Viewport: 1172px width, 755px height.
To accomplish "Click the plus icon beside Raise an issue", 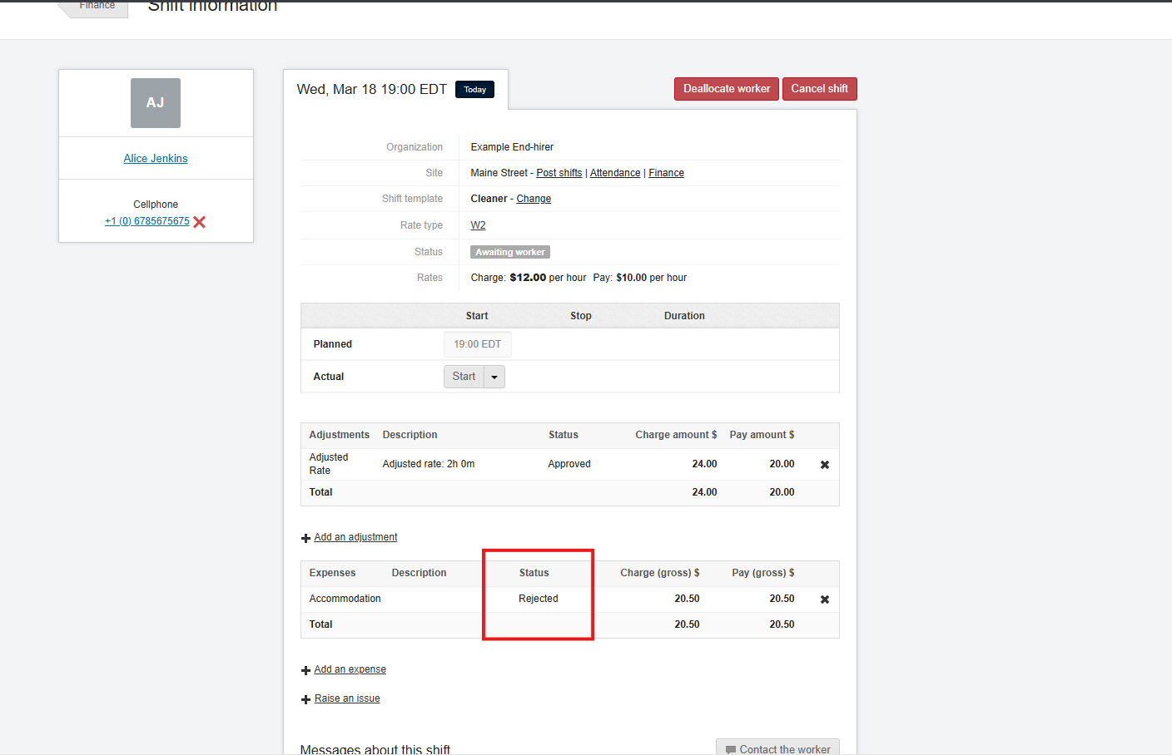I will pos(305,698).
